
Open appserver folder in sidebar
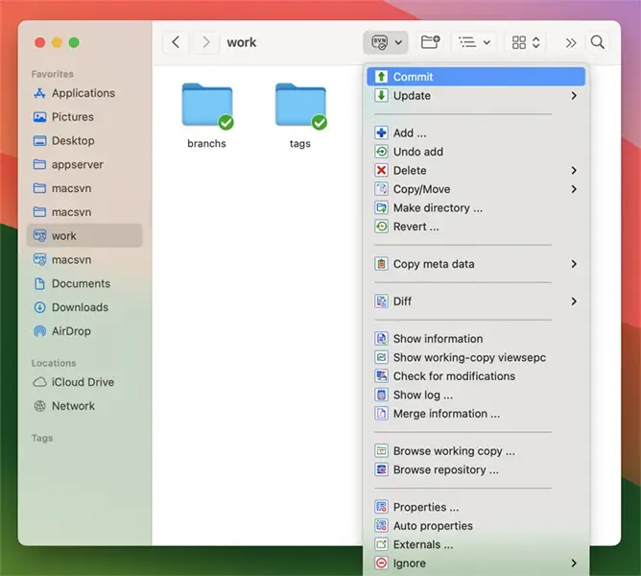(84, 164)
